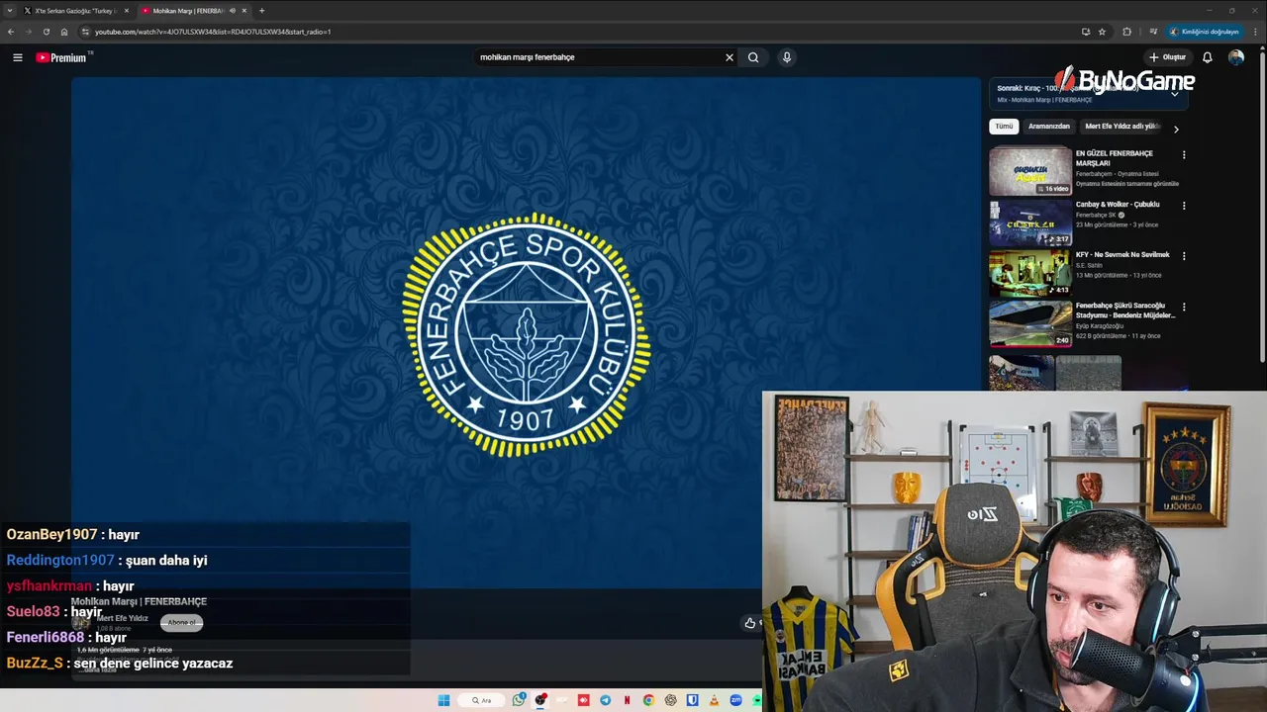Bookmark this page with star icon
Screen dimensions: 1267x712
(1102, 32)
